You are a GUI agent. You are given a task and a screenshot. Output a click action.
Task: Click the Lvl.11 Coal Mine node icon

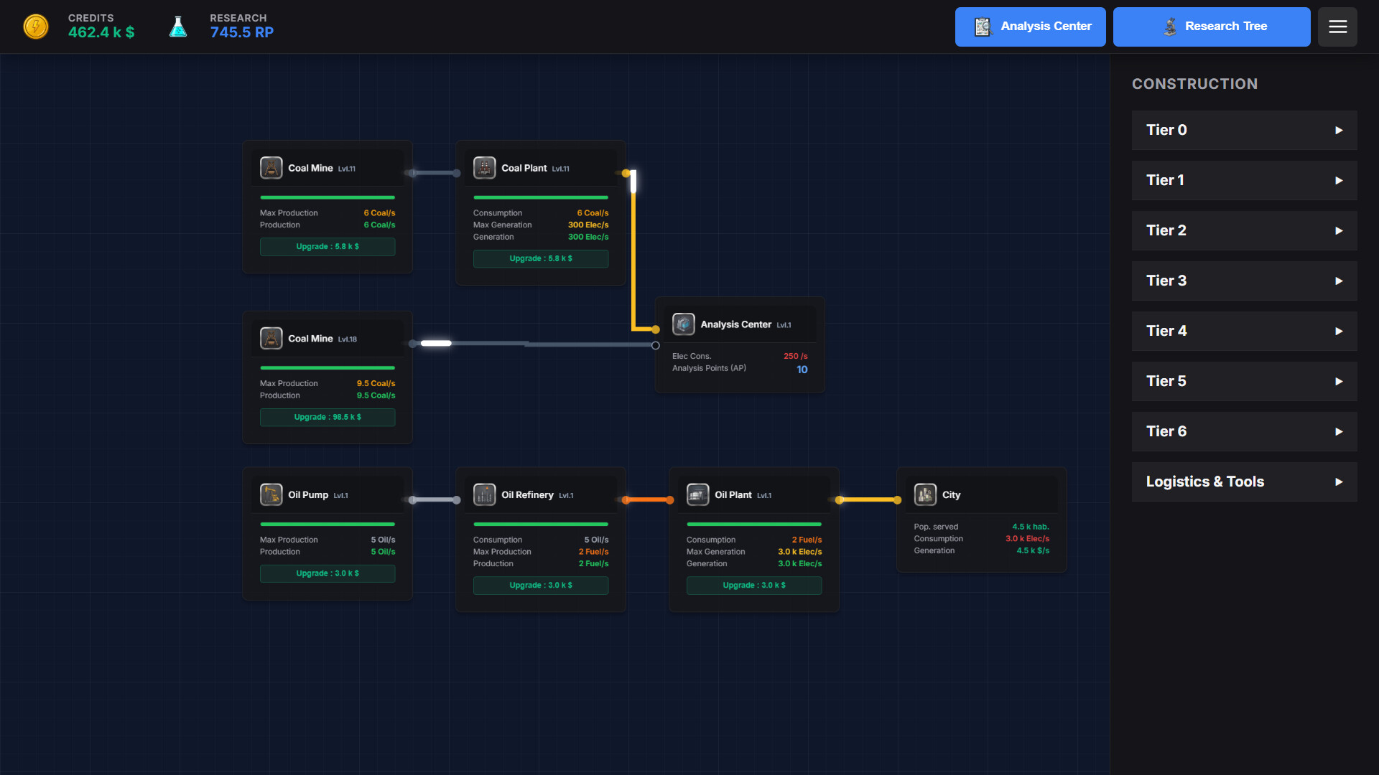pos(271,168)
